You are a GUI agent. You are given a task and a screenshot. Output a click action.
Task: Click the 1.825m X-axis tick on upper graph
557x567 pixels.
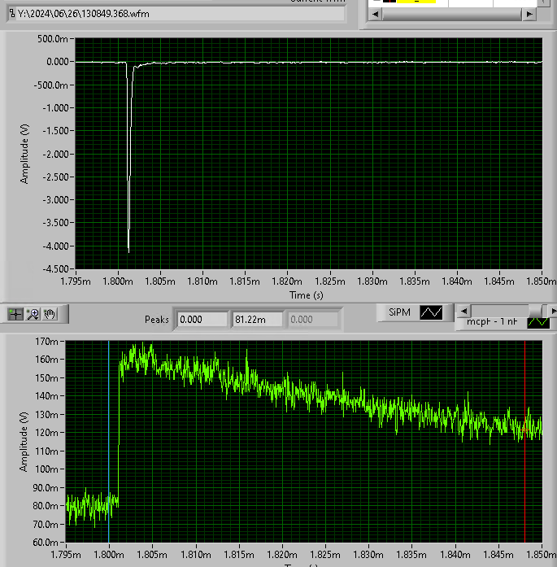point(330,281)
